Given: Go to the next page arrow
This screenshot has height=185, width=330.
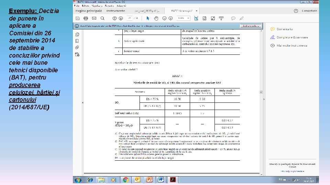Looking at the screenshot, I should 121,18.
